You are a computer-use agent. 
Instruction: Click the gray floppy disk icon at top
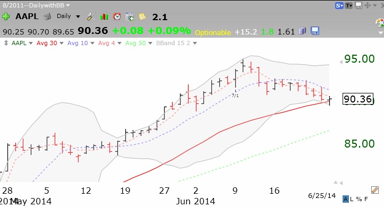[359, 5]
